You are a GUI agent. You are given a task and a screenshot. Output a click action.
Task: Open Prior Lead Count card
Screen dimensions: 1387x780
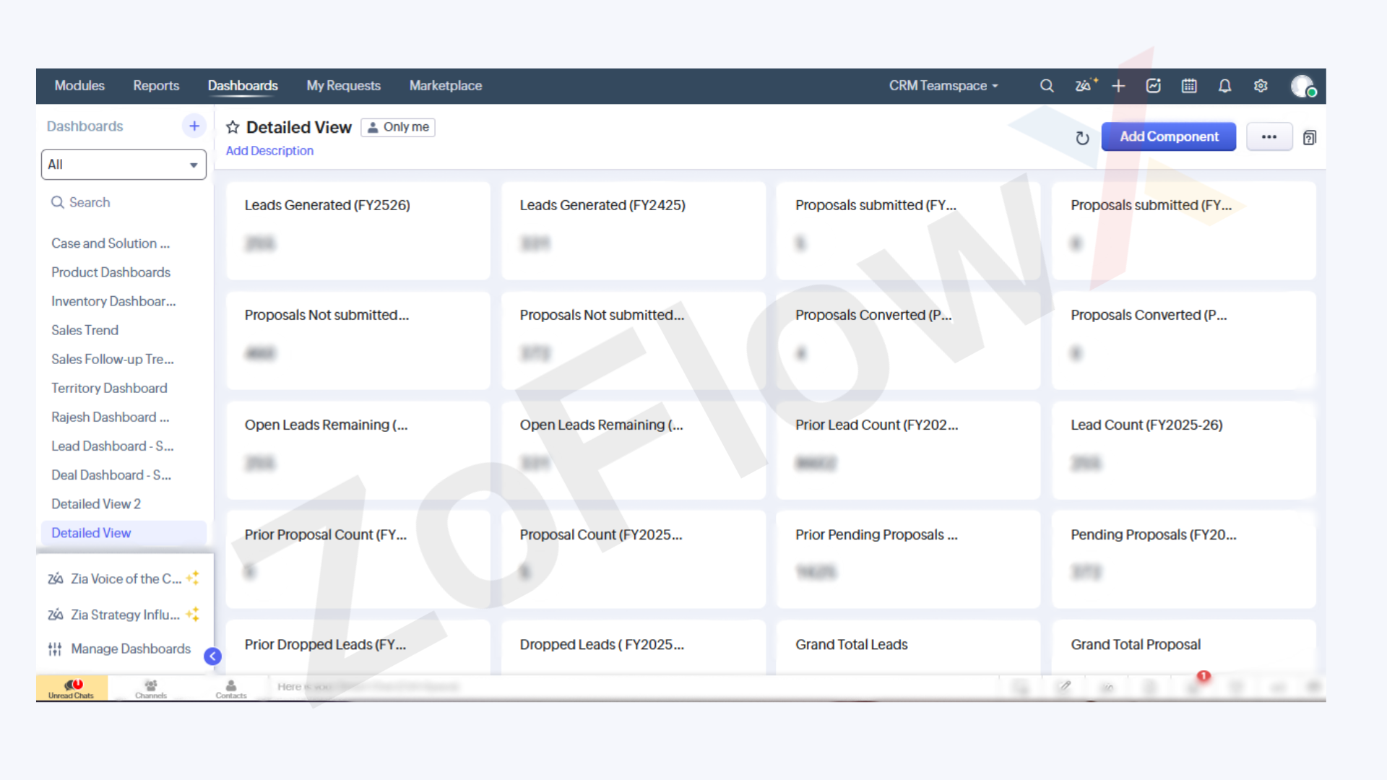point(908,450)
